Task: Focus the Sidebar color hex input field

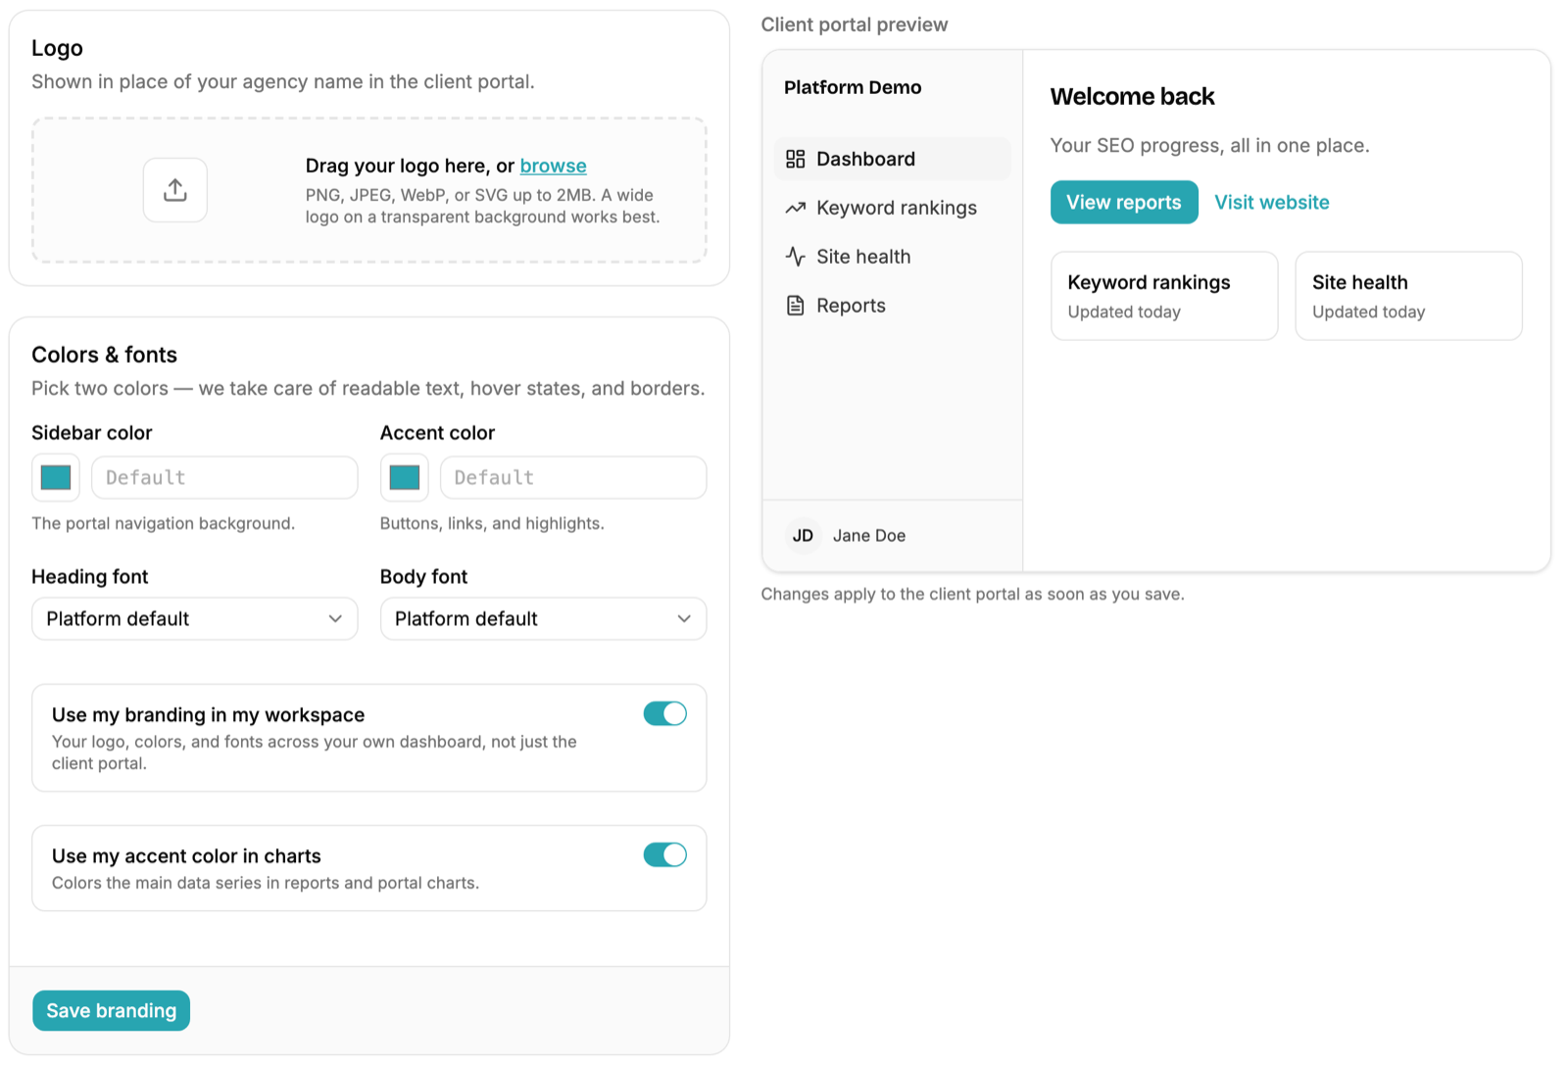Action: click(224, 478)
